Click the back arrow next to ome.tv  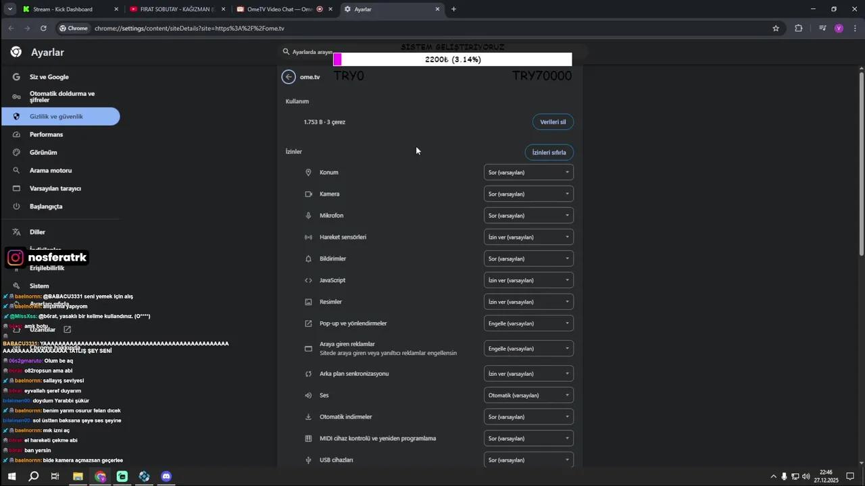[289, 77]
